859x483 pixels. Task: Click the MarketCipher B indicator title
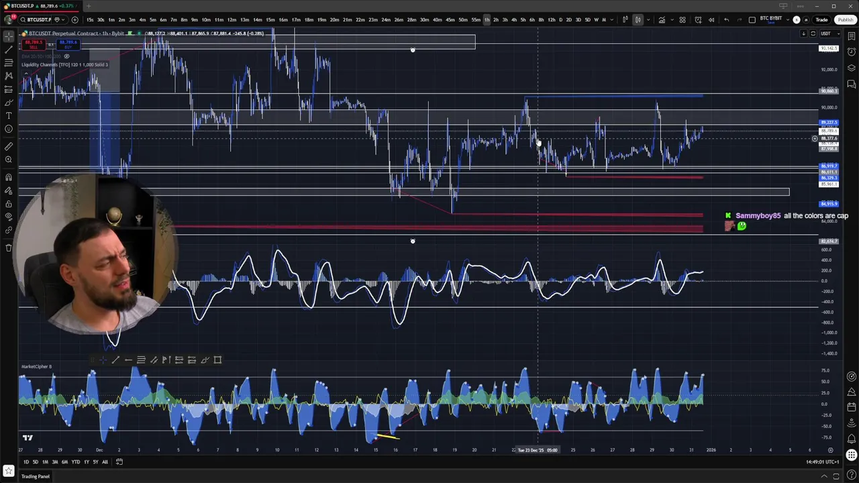click(x=36, y=366)
